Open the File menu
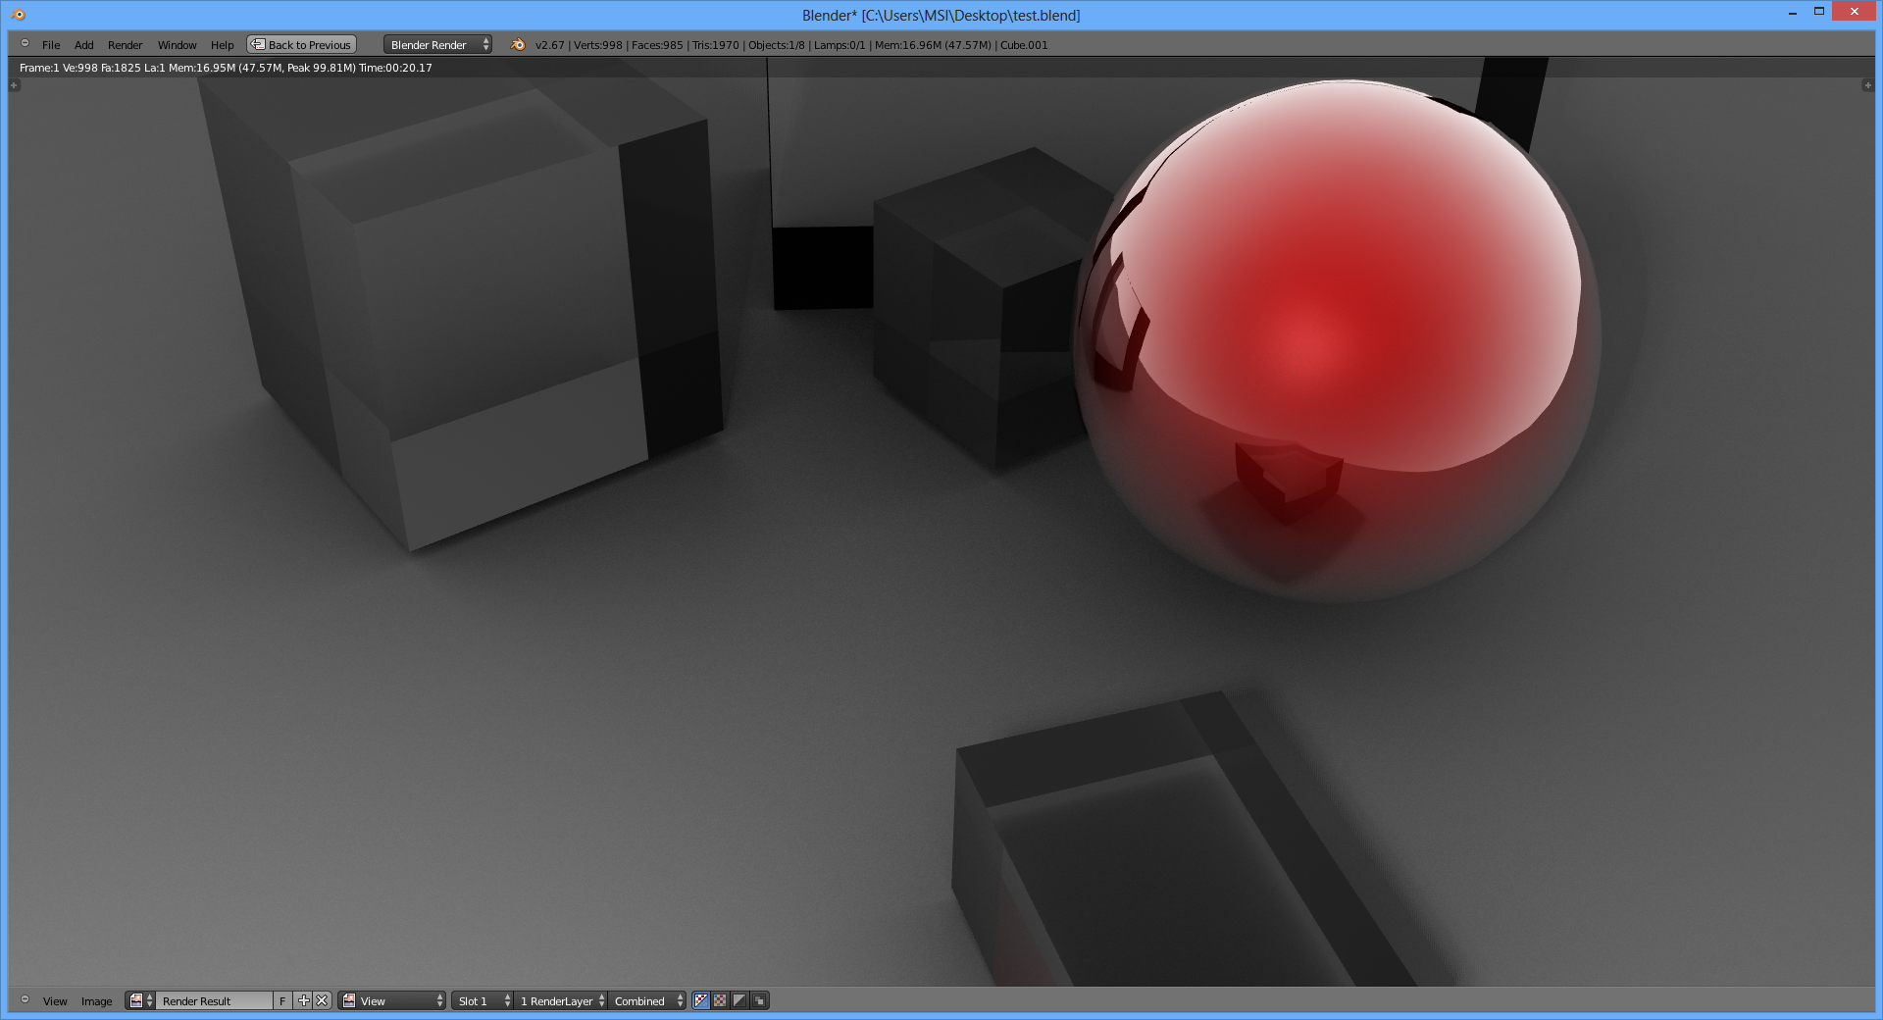The height and width of the screenshot is (1020, 1883). click(x=51, y=45)
